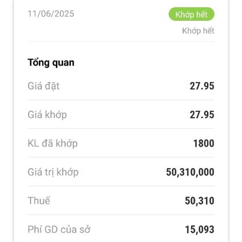Select the tax amount 50,310

click(200, 201)
